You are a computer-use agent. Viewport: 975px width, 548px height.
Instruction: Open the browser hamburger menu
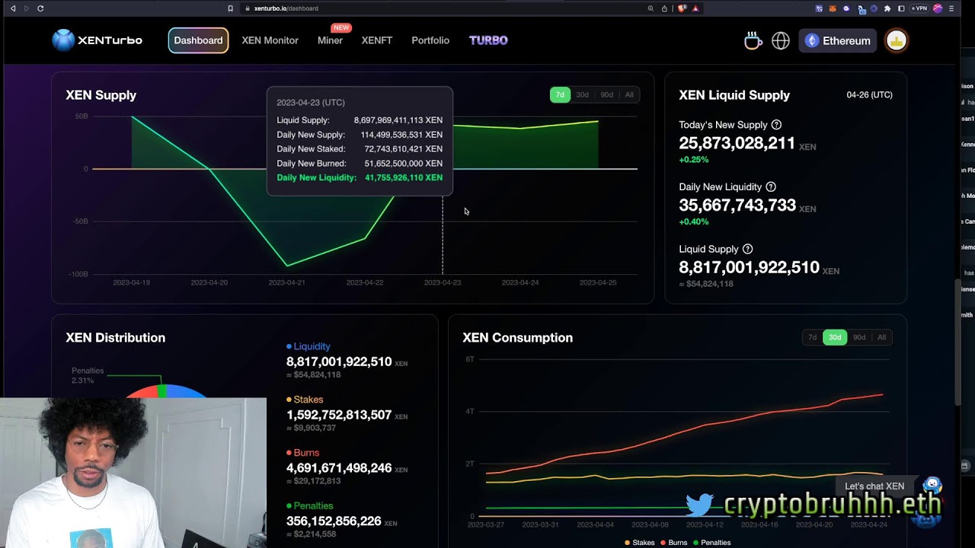951,8
